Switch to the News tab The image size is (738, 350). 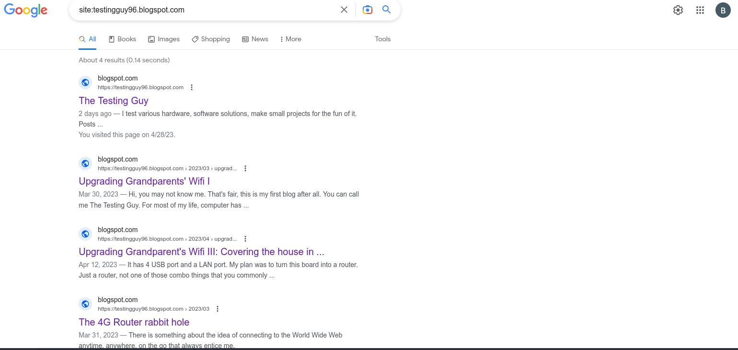(x=255, y=39)
